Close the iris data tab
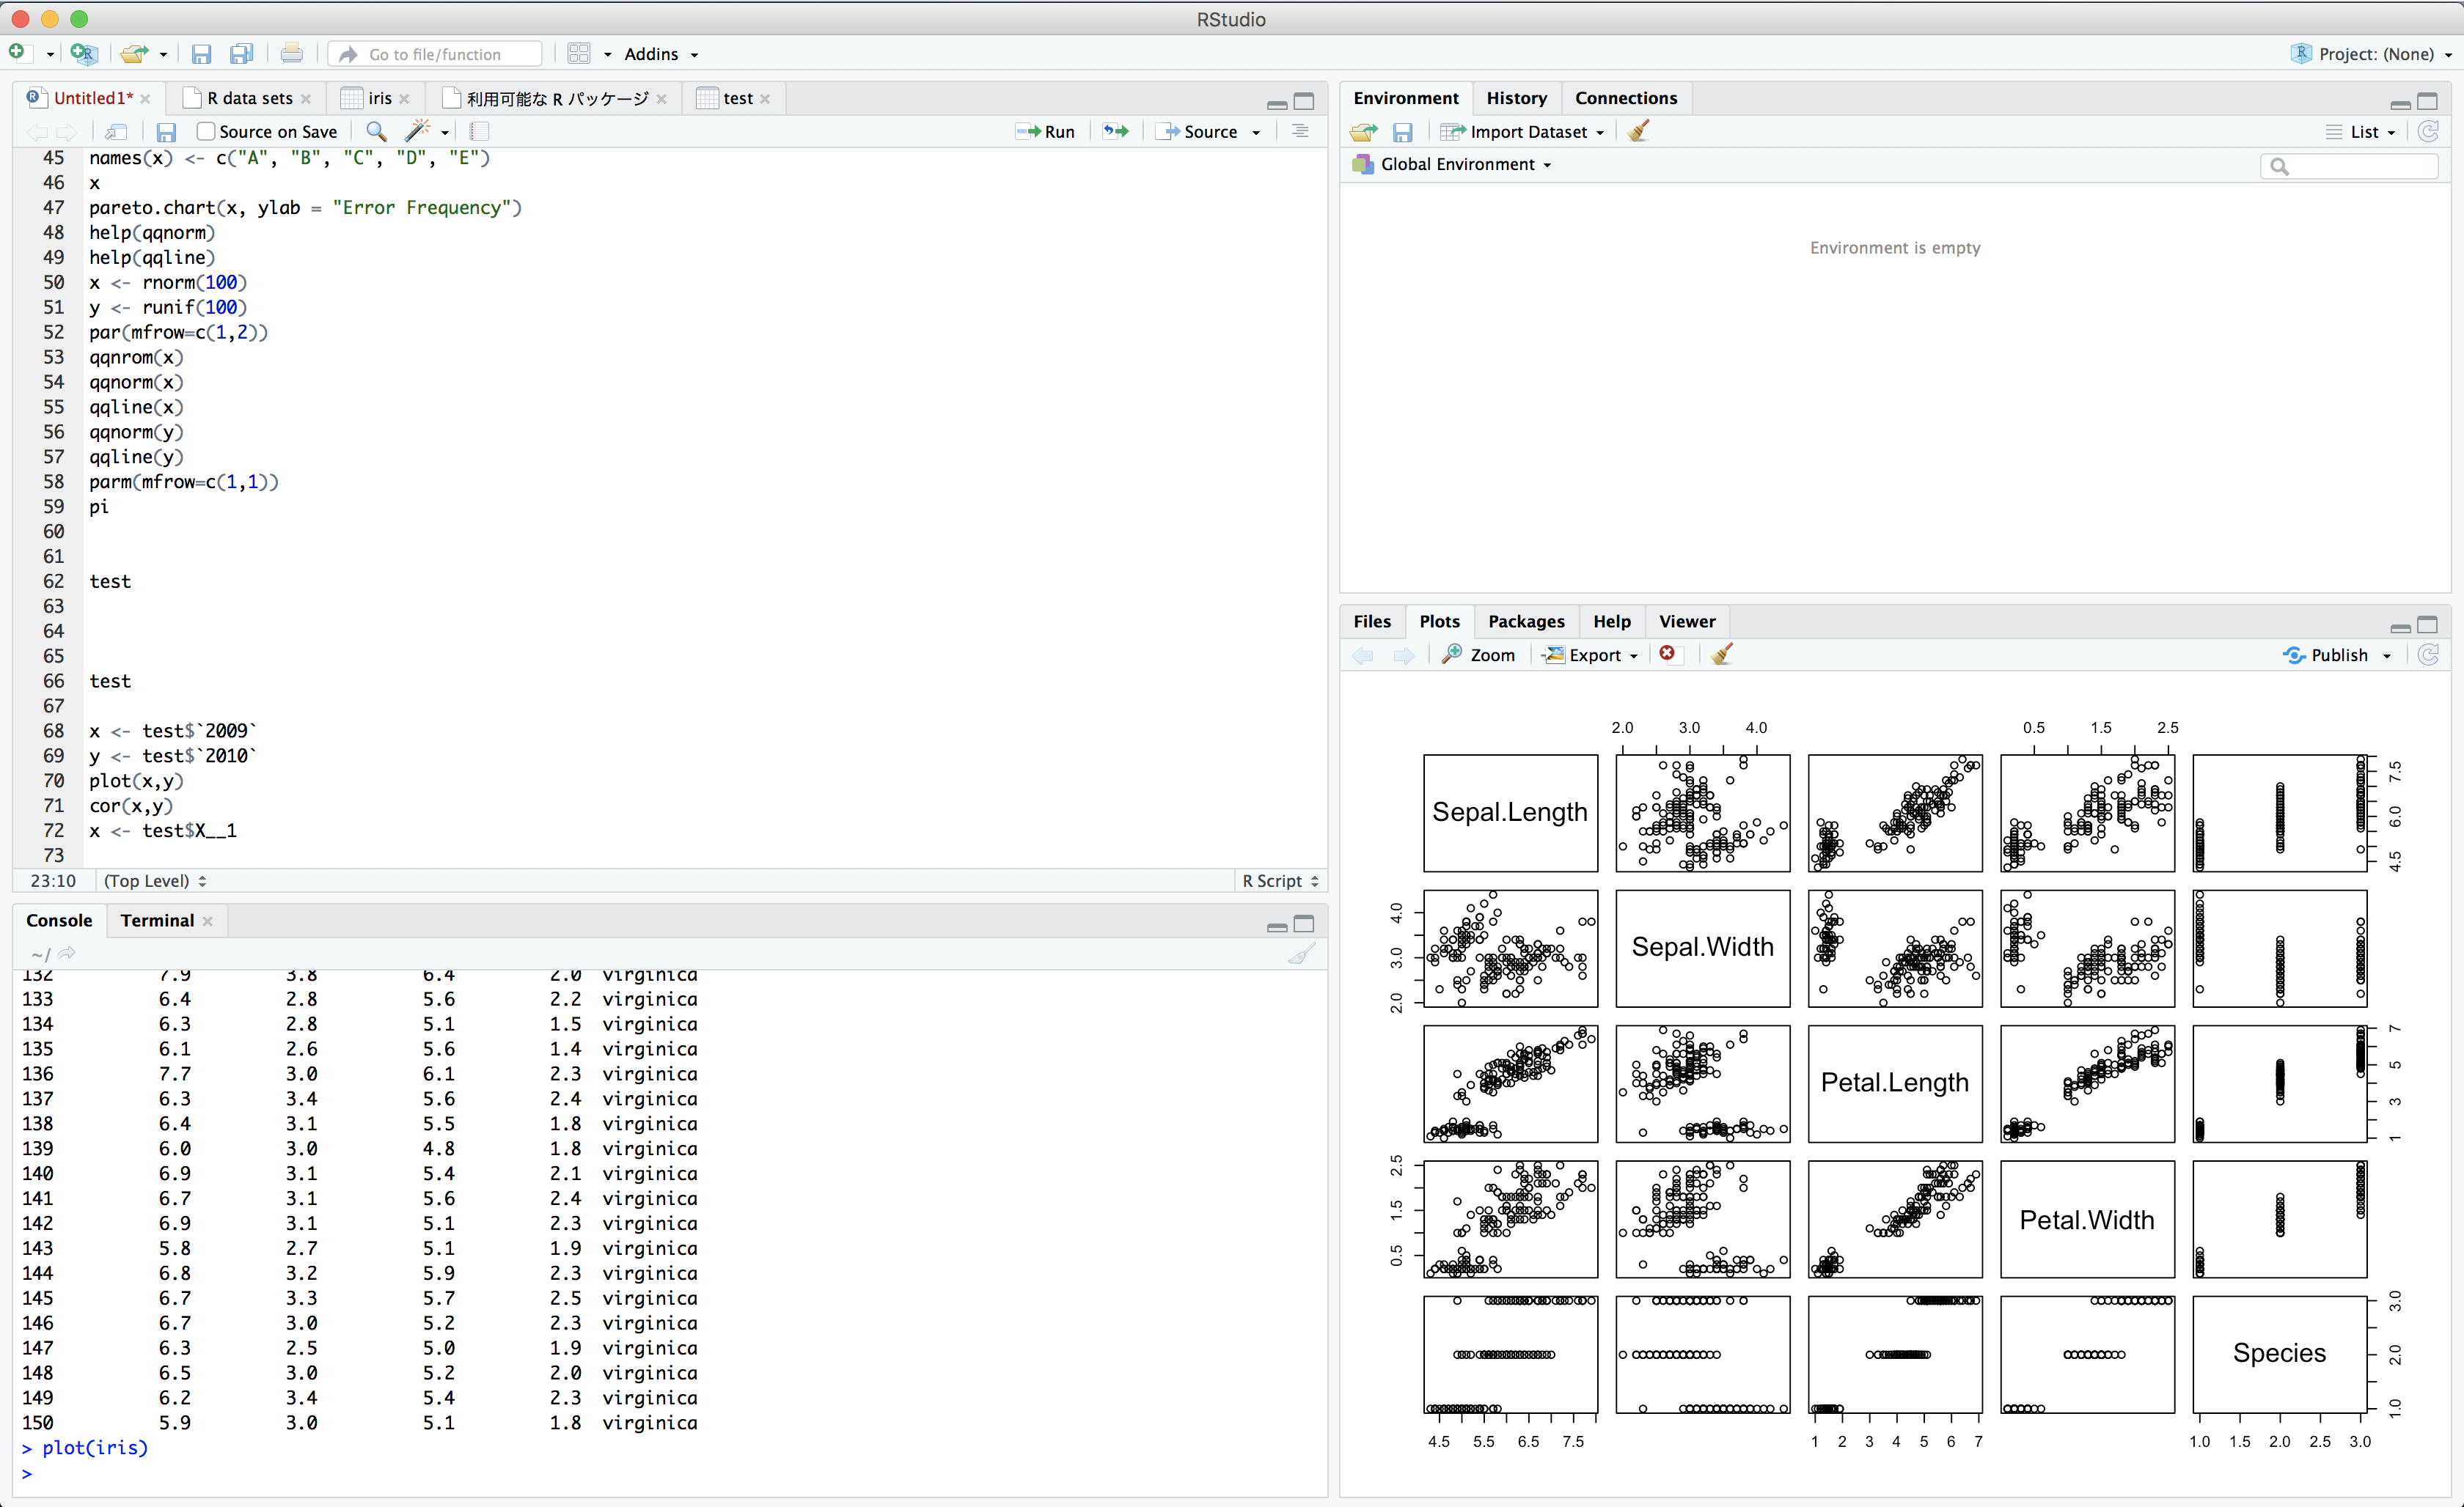 [404, 98]
